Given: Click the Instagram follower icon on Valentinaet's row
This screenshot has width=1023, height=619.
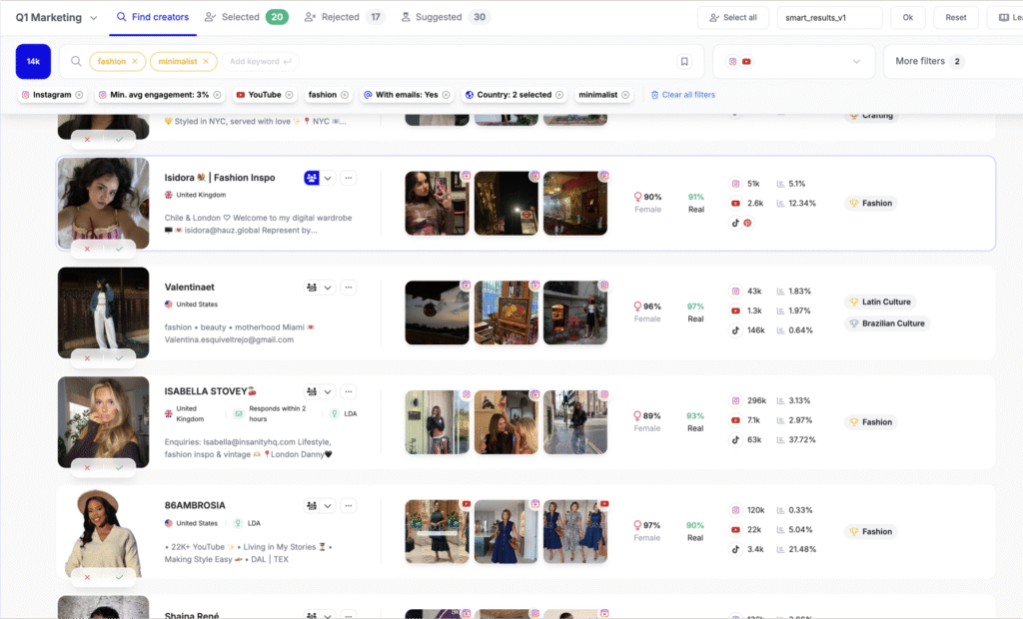Looking at the screenshot, I should (x=736, y=291).
